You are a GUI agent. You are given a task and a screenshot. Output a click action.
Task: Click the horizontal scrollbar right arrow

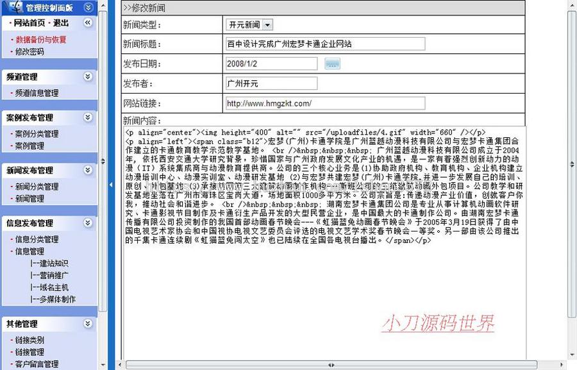coord(562,365)
